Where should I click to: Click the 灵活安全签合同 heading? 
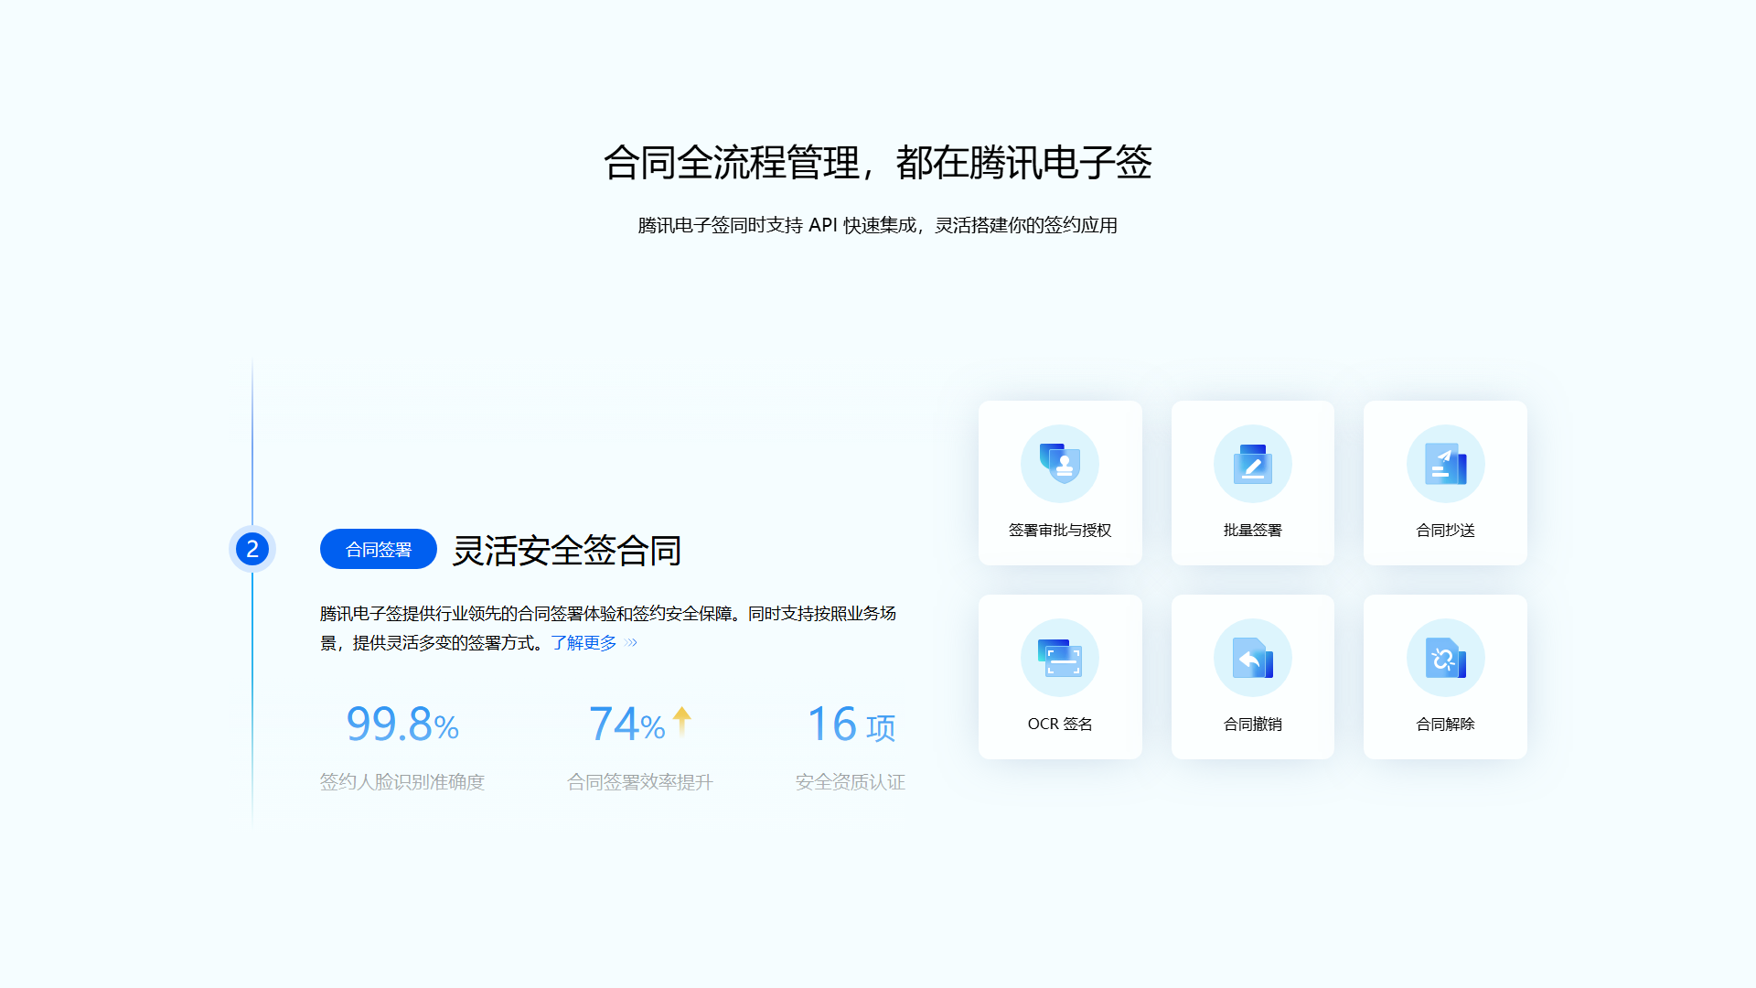567,551
